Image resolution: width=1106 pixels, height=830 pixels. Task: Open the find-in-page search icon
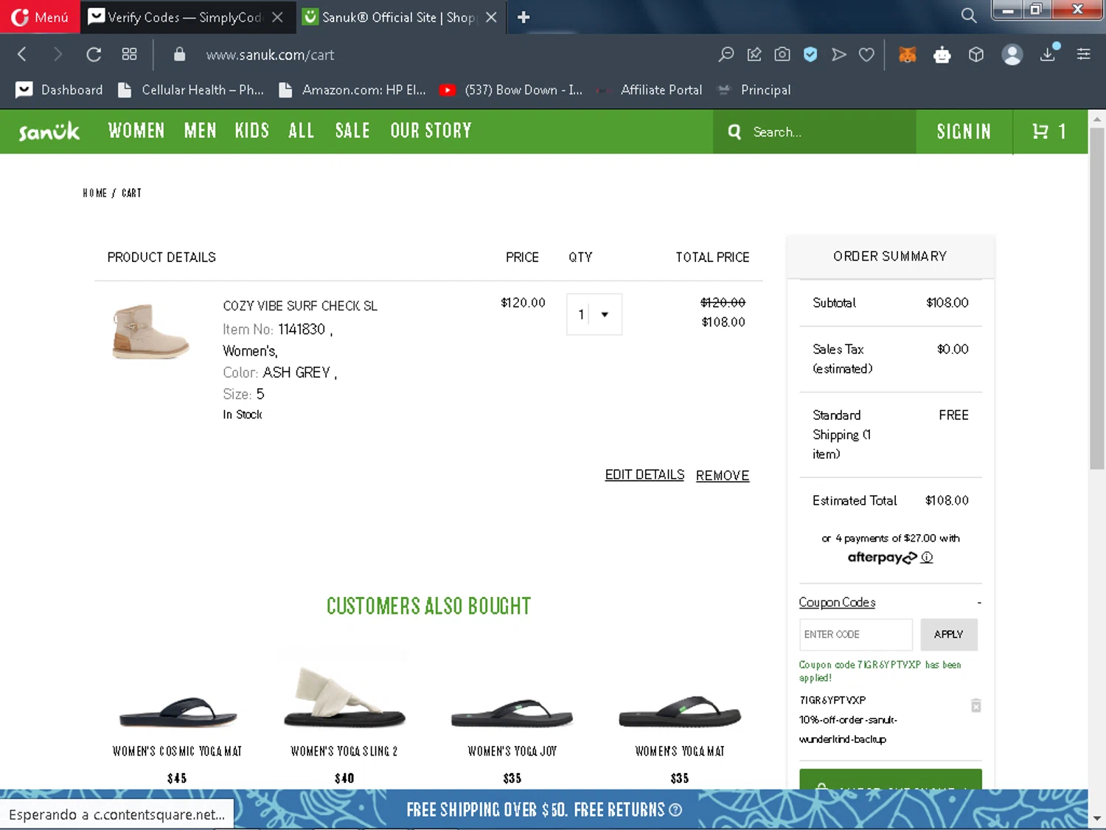click(x=726, y=54)
